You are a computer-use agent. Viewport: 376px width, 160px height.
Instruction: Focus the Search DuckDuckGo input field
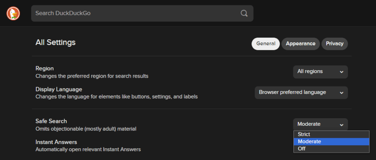[x=142, y=13]
